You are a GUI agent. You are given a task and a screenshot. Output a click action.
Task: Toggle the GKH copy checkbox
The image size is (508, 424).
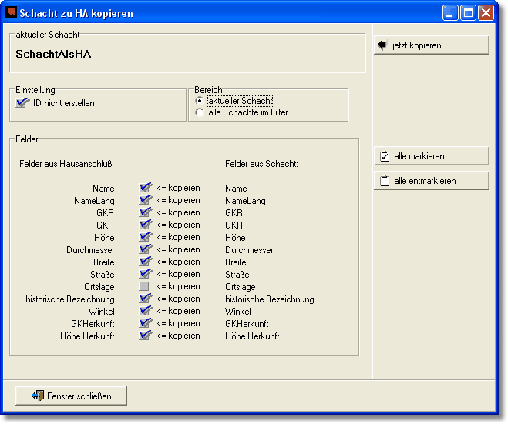[x=145, y=225]
